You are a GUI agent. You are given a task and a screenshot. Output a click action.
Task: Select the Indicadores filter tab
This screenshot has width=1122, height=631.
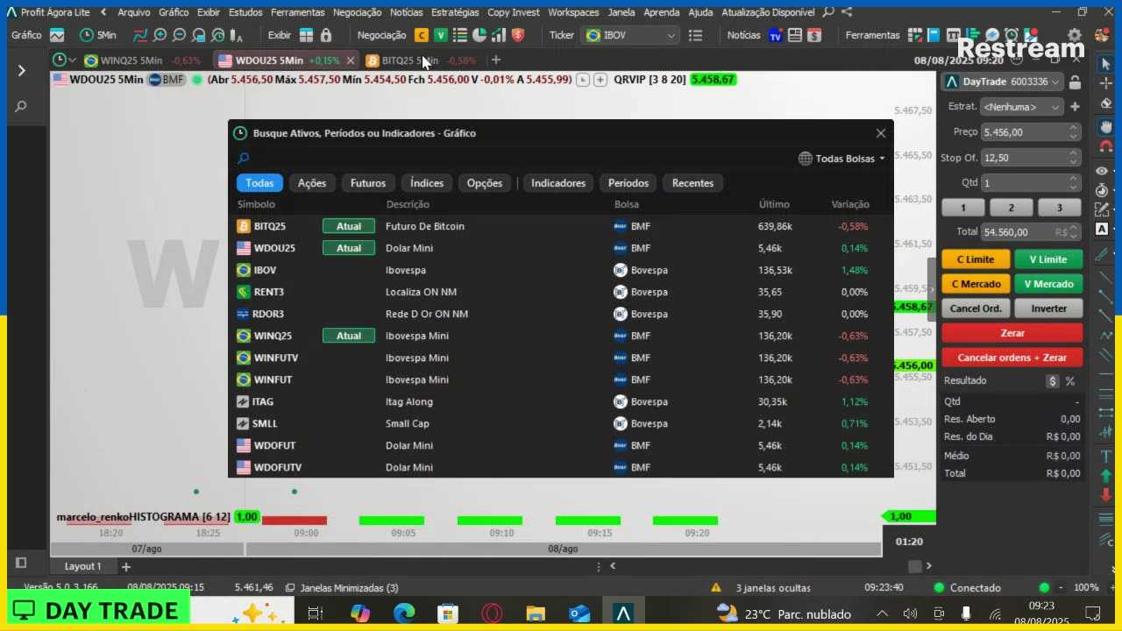point(558,183)
